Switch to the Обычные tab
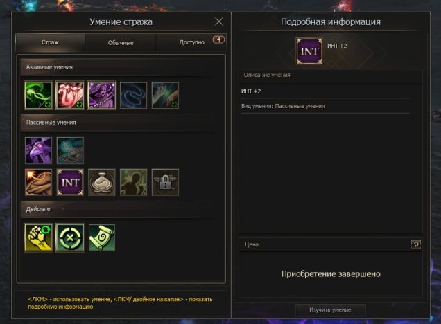The image size is (441, 324). [121, 43]
